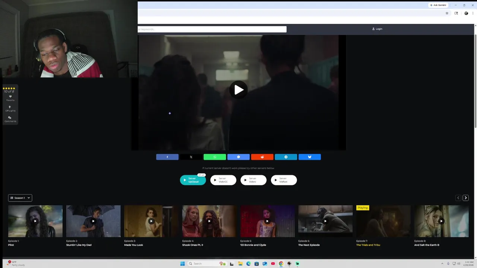Open Microsoft Edge from the taskbar
Screen dimensions: 477x268
coord(248,264)
